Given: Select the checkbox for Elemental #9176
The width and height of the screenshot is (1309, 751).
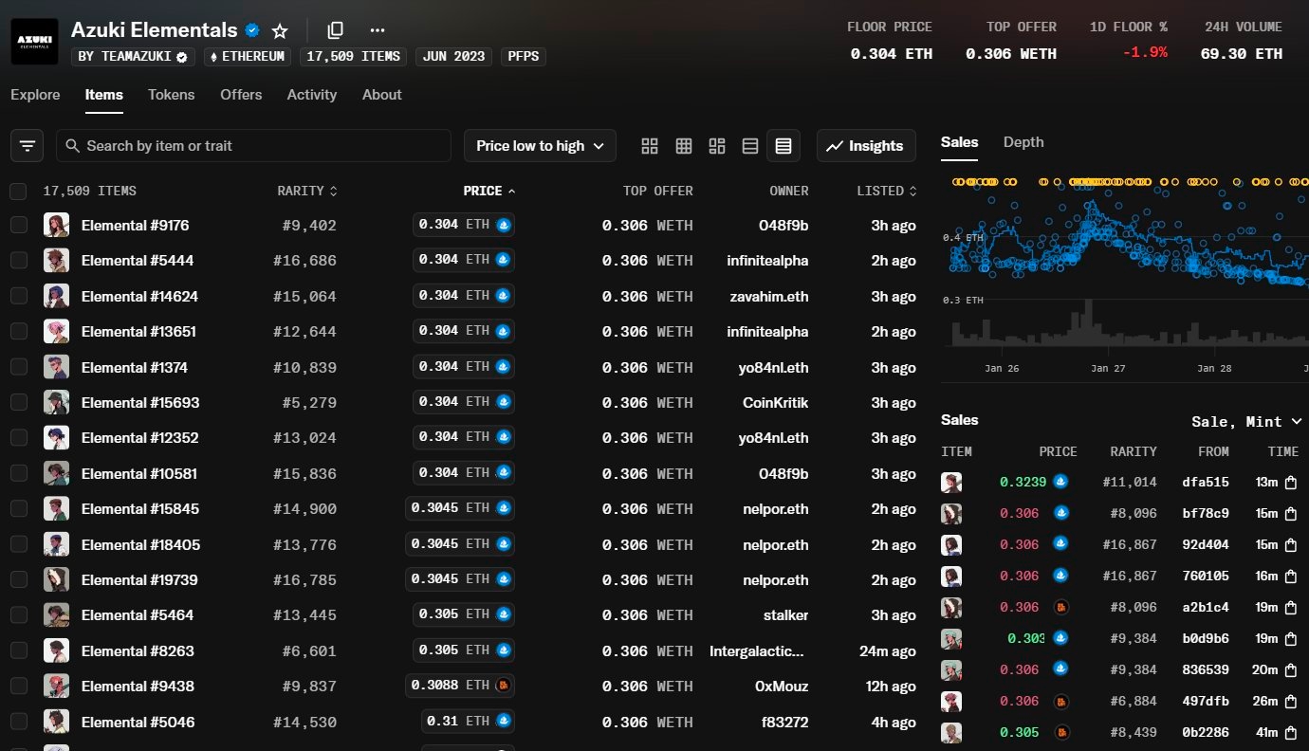Looking at the screenshot, I should tap(18, 226).
